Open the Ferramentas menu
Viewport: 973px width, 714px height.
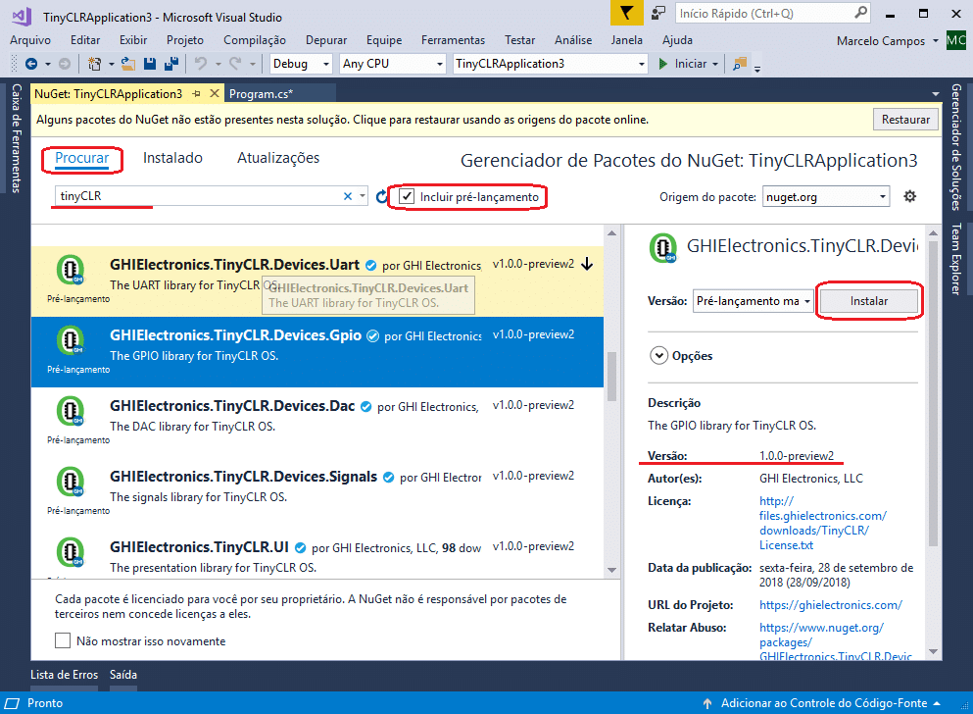(x=453, y=40)
